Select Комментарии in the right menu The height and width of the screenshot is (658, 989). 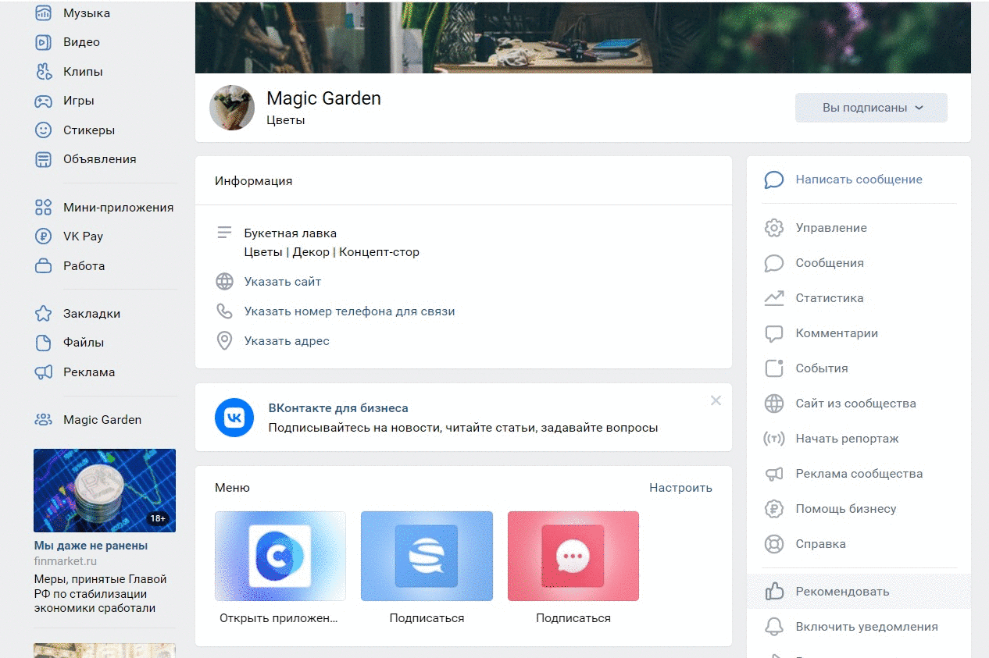pos(837,333)
